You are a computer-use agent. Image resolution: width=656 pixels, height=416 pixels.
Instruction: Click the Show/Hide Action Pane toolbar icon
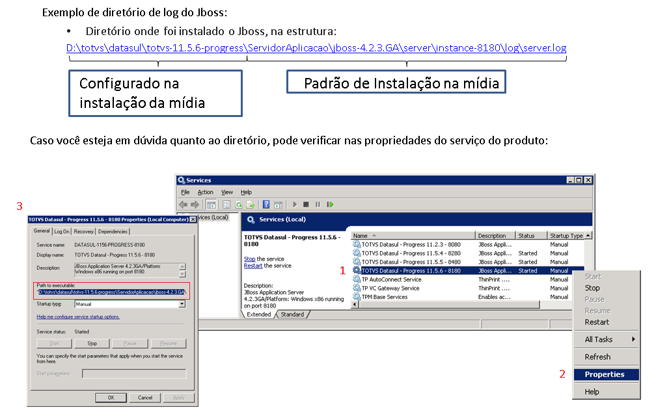tap(279, 205)
